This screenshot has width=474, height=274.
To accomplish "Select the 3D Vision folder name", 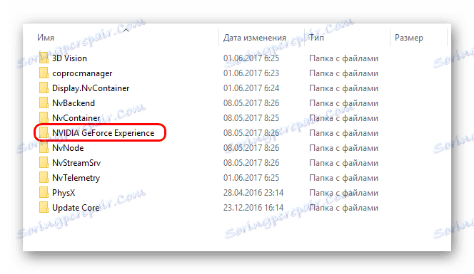I will point(69,58).
